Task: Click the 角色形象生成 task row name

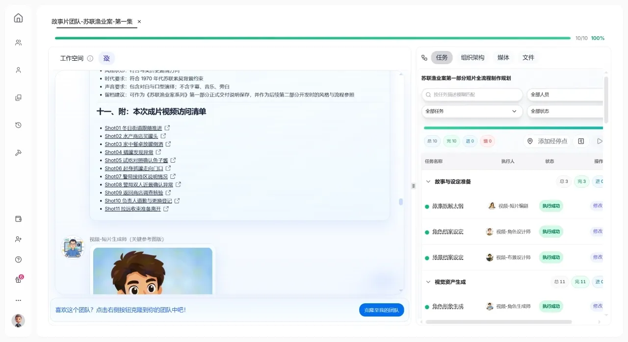Action: [447, 307]
